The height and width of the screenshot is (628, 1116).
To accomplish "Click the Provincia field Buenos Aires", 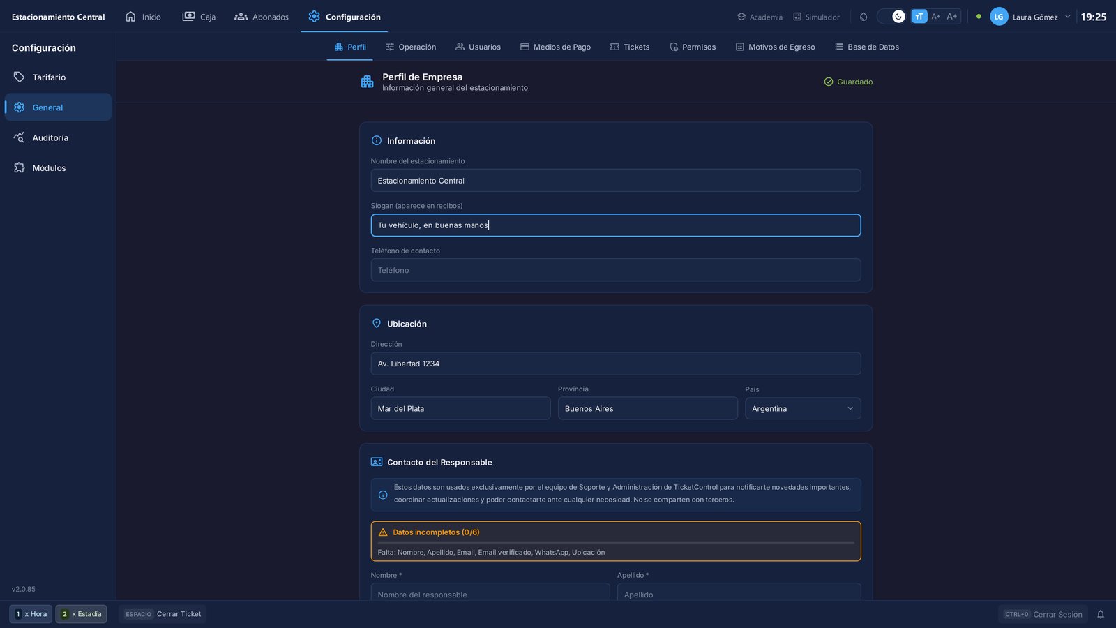I will click(x=647, y=408).
